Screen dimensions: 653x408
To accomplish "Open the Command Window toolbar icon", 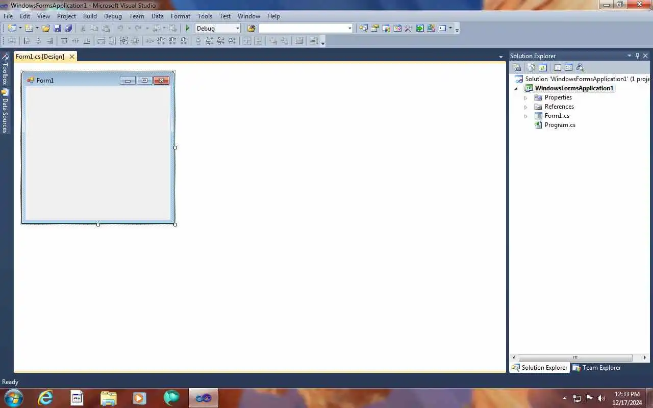I will coord(442,28).
